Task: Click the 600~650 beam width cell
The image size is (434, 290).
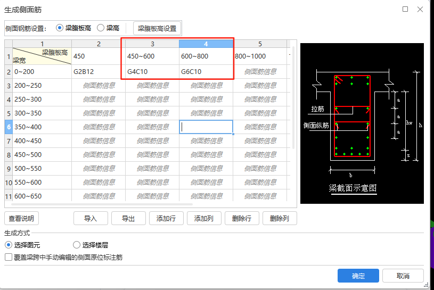Action: (x=42, y=195)
